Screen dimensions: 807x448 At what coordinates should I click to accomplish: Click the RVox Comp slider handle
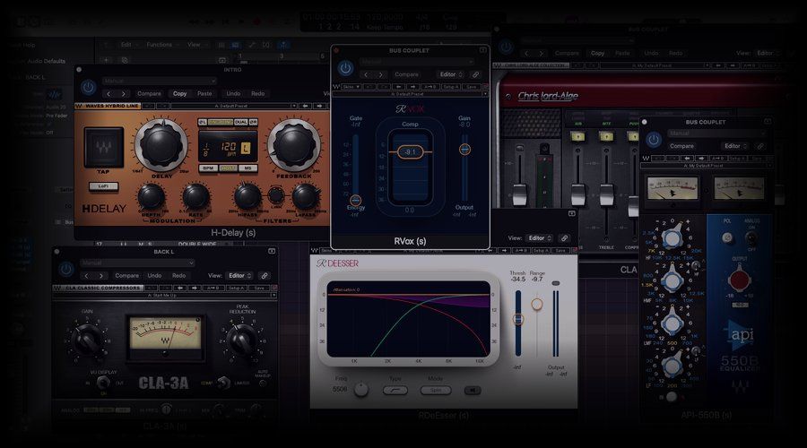click(410, 151)
